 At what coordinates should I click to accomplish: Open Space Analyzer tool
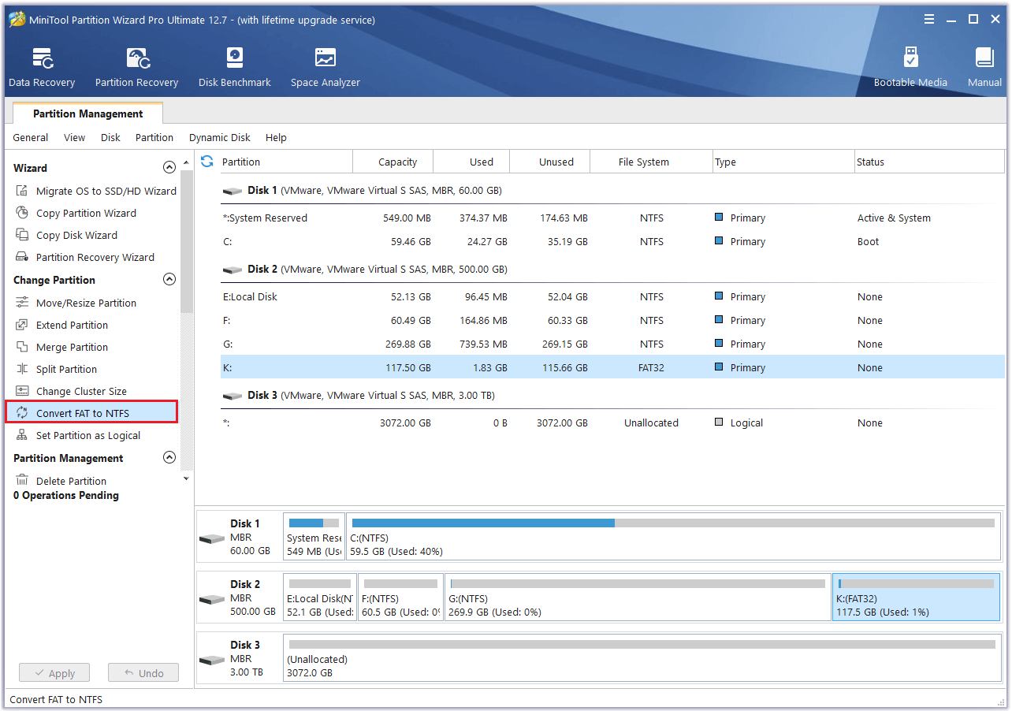325,68
